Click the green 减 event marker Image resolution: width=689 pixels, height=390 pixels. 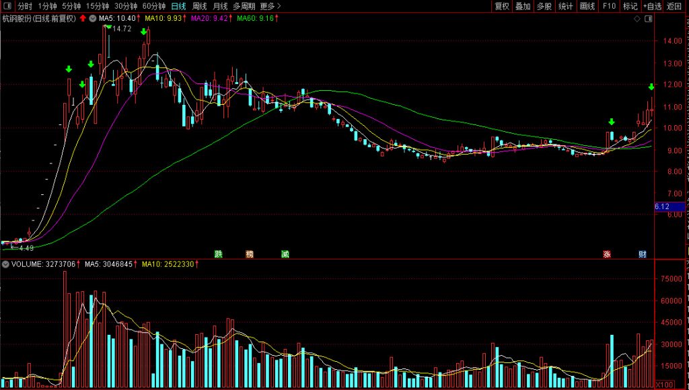[285, 254]
